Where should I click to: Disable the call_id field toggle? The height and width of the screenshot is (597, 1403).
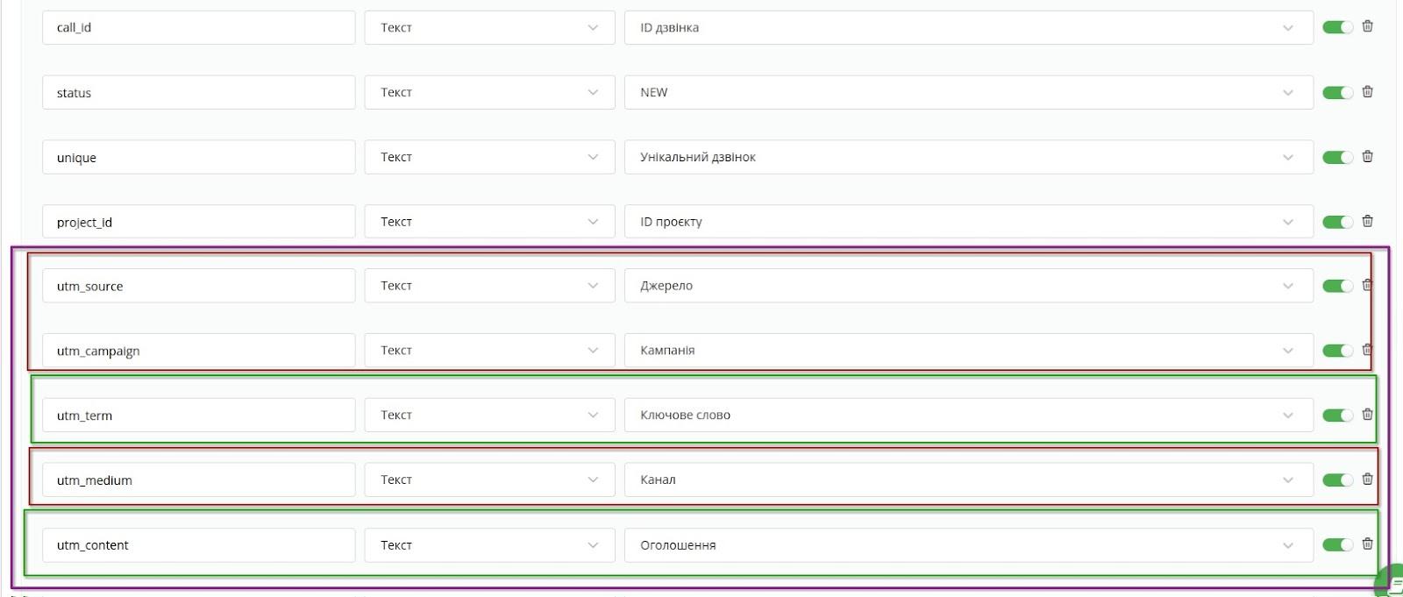pos(1337,27)
